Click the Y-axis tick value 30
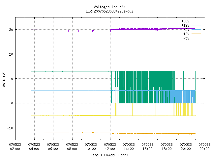This screenshot has width=211, height=158. 11,30
